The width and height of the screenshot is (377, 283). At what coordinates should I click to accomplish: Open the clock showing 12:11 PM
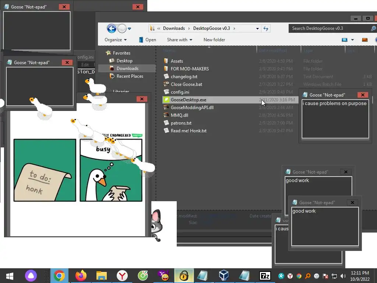coord(360,276)
